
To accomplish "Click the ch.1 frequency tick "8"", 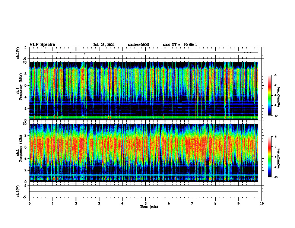I will (26, 74).
